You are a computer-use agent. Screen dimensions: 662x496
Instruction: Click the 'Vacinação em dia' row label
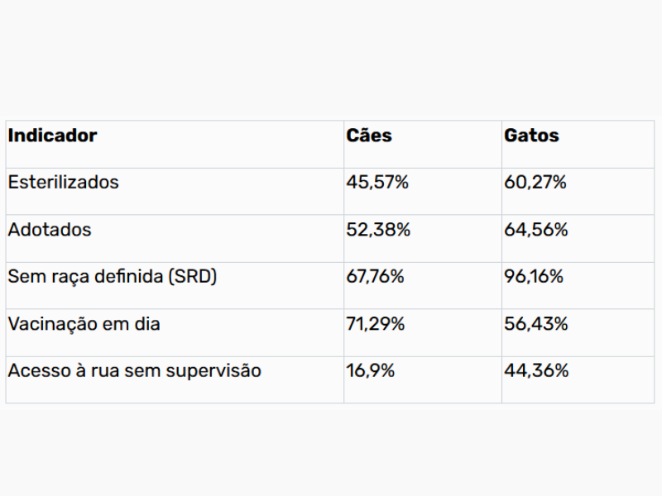pos(84,324)
